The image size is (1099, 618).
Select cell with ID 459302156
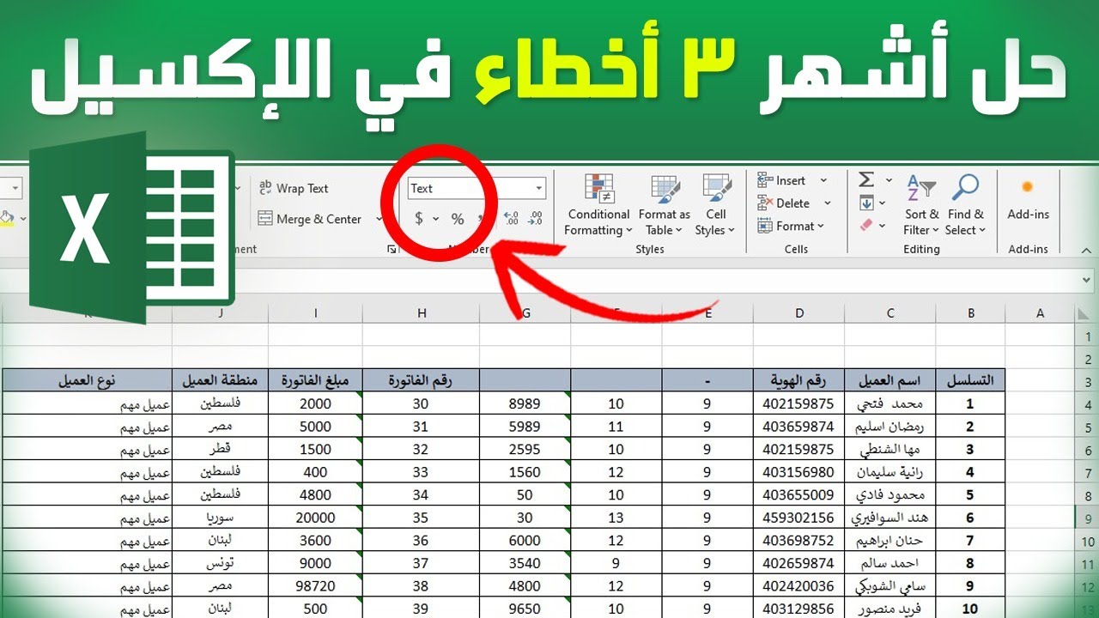pos(799,518)
